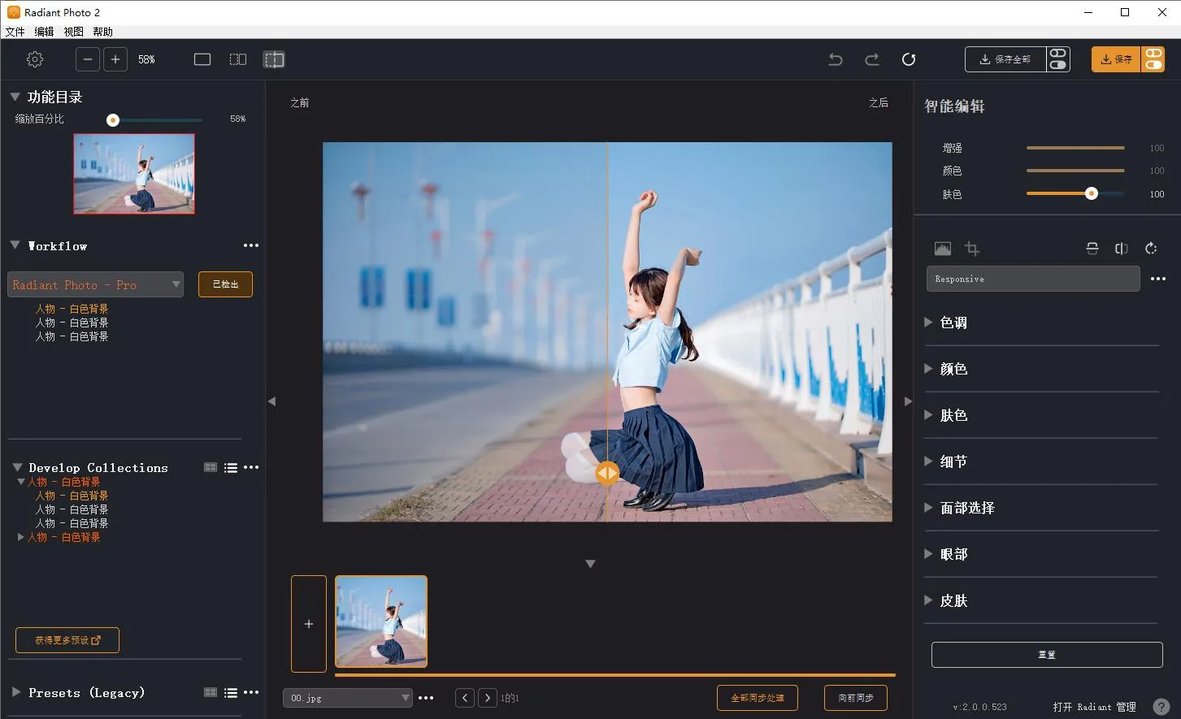The height and width of the screenshot is (719, 1181).
Task: Select the 00.jpg thumbnail in filmstrip
Action: (x=381, y=622)
